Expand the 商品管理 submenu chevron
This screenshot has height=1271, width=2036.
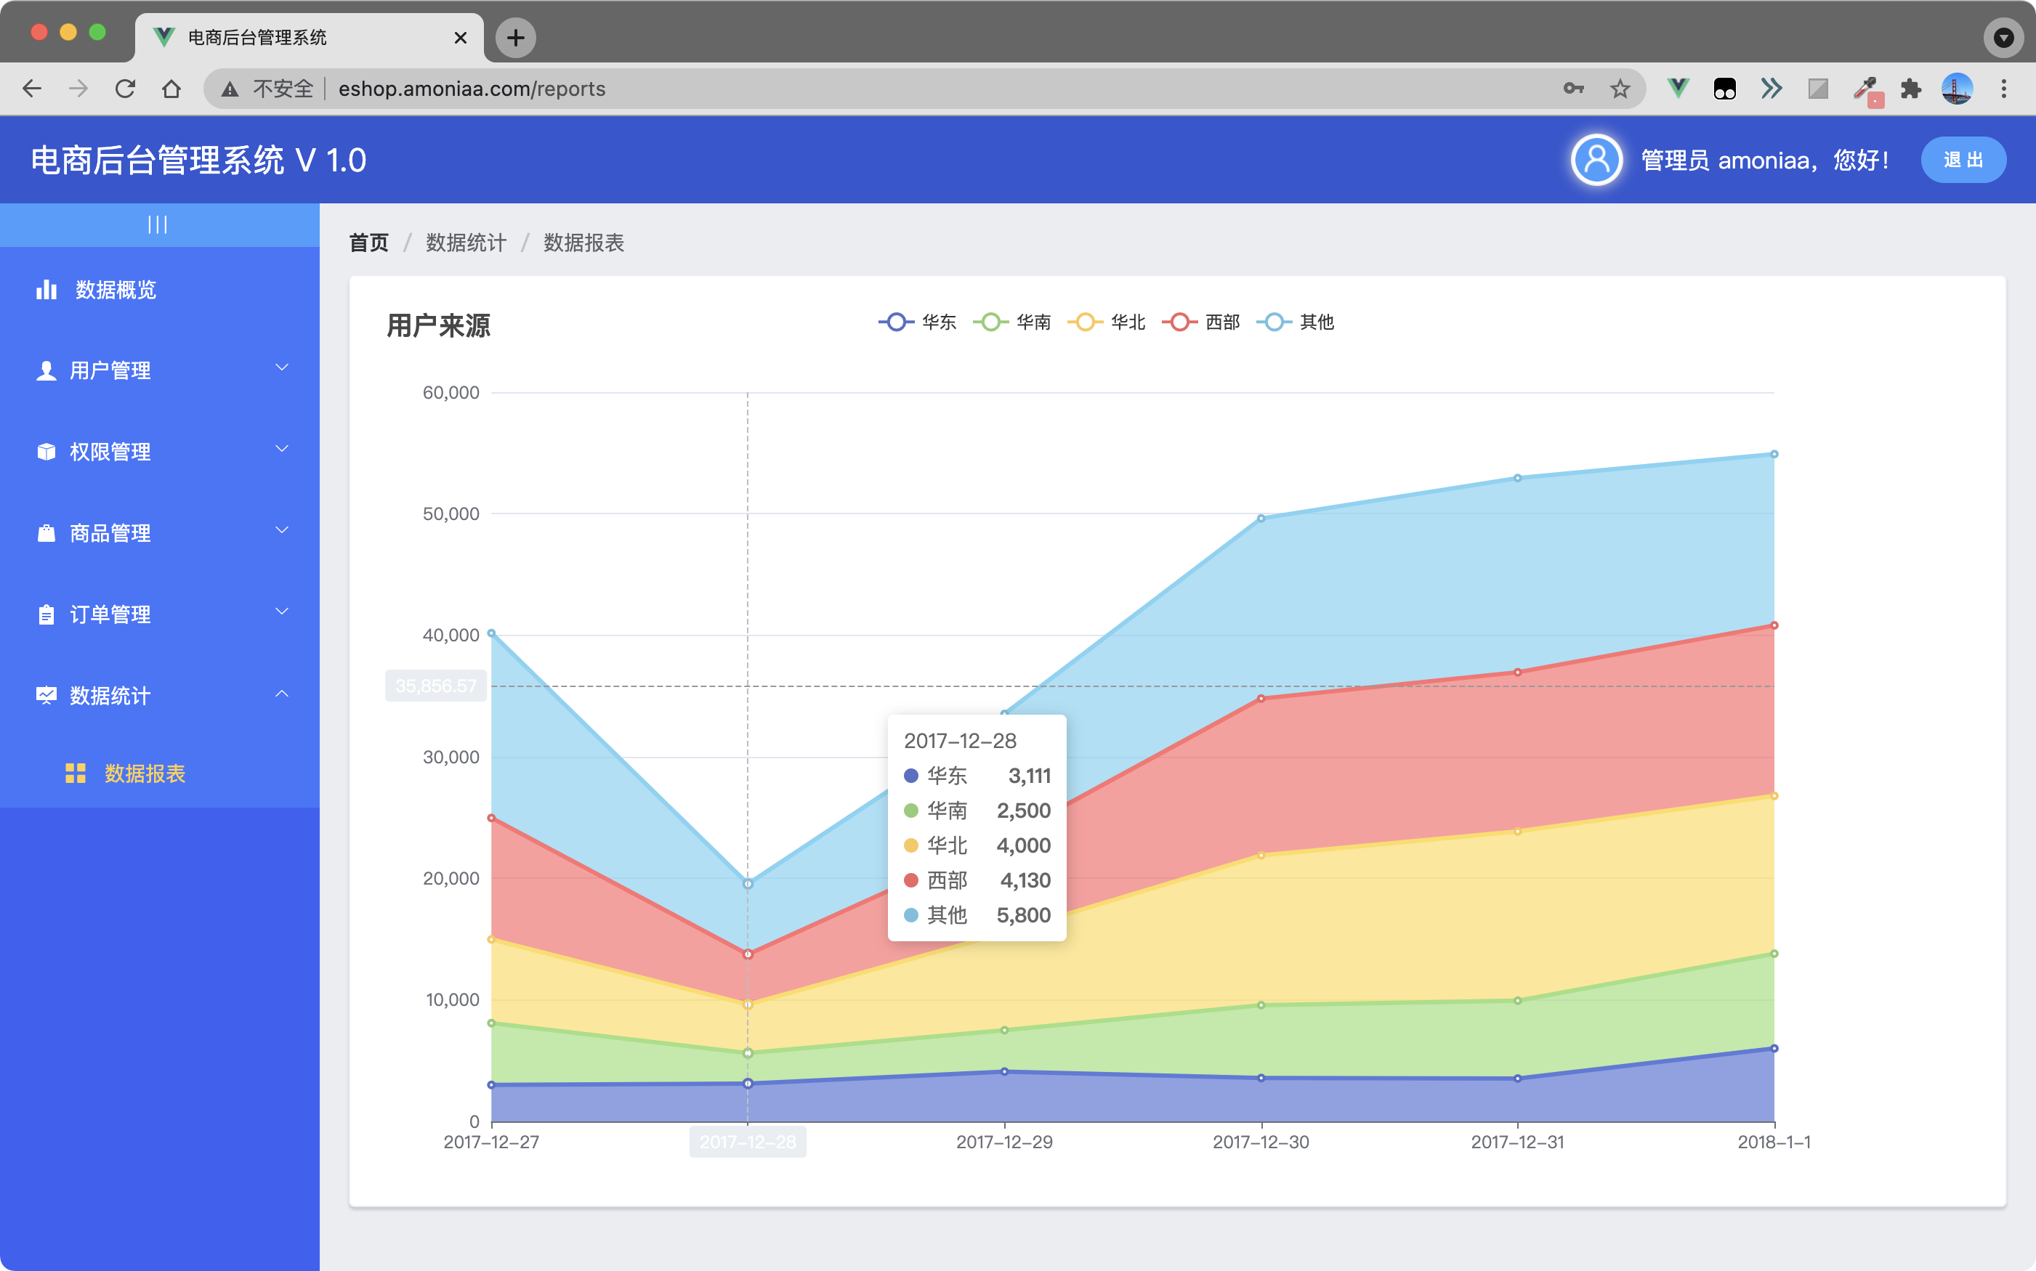pyautogui.click(x=282, y=530)
